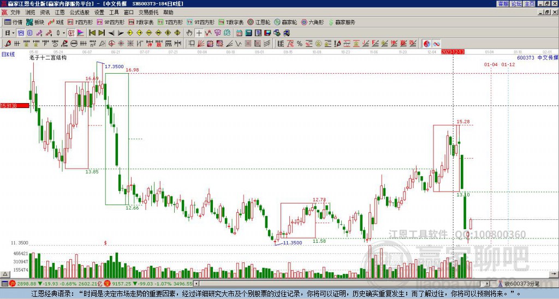Toggle the blue infinity symbol icon
The height and width of the screenshot is (299, 559).
436,44
